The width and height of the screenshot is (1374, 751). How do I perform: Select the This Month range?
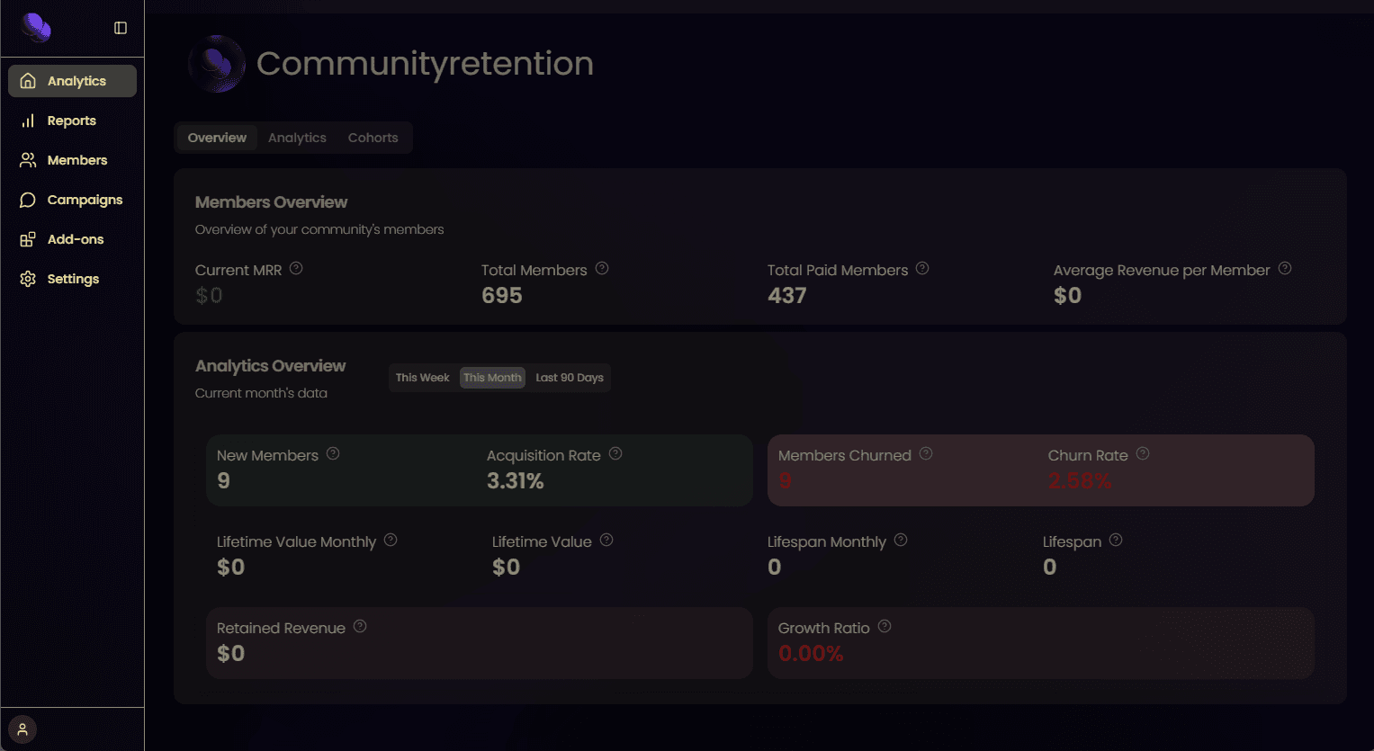(x=492, y=378)
